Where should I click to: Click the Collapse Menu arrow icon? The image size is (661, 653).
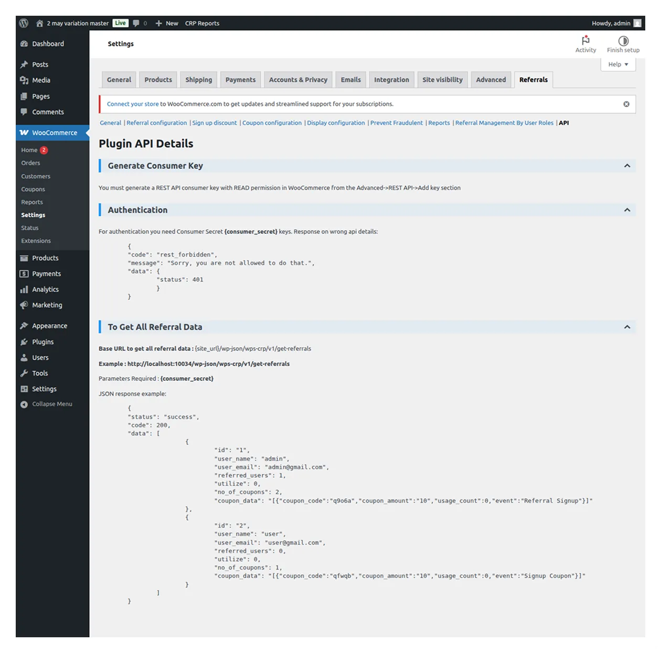coord(24,404)
